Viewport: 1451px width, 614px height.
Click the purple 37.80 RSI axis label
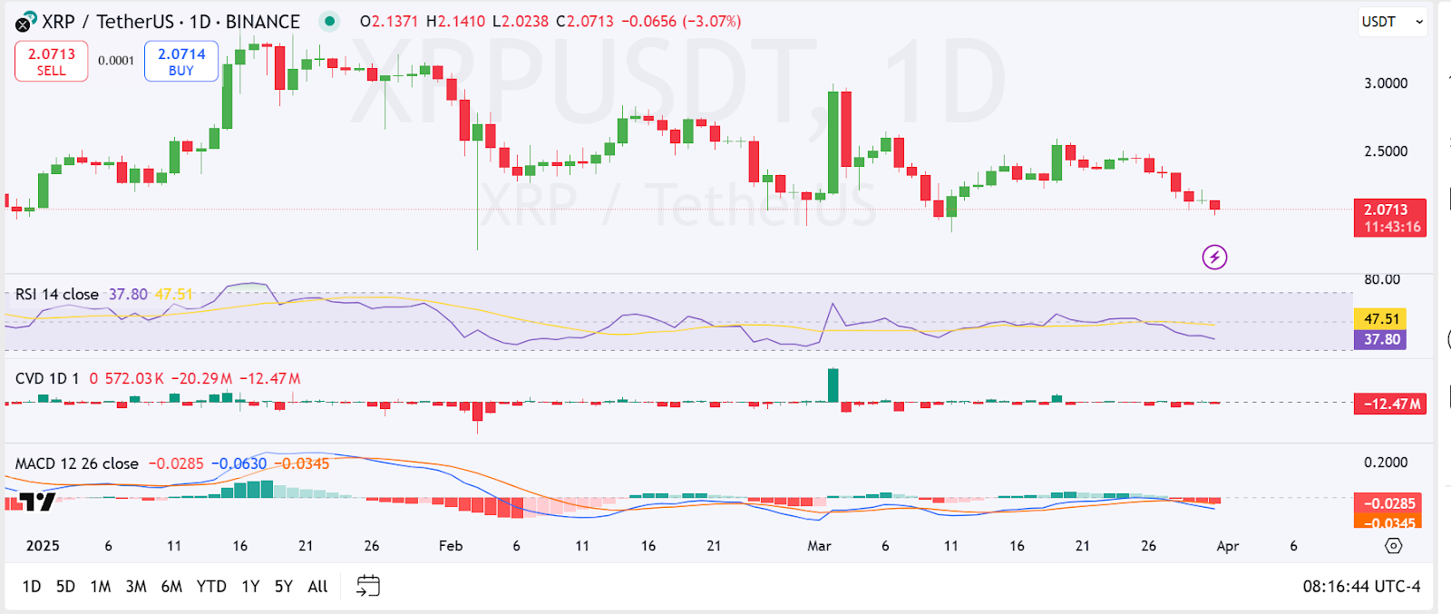(1379, 339)
